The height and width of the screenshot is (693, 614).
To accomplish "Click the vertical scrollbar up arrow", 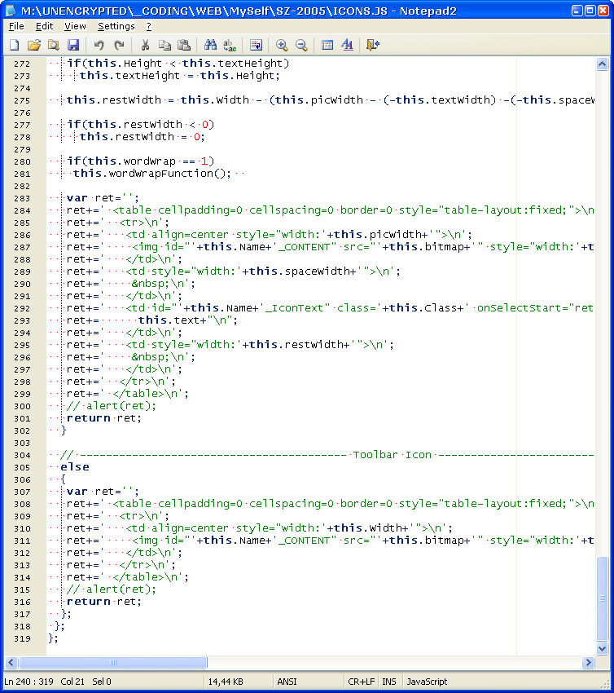I will pyautogui.click(x=602, y=64).
